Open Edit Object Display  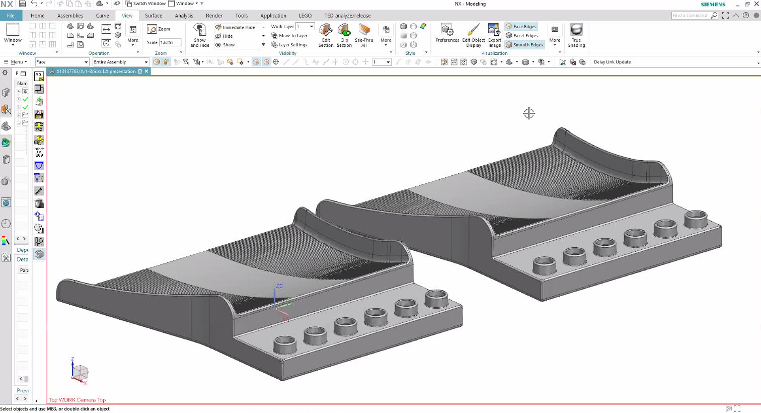474,35
